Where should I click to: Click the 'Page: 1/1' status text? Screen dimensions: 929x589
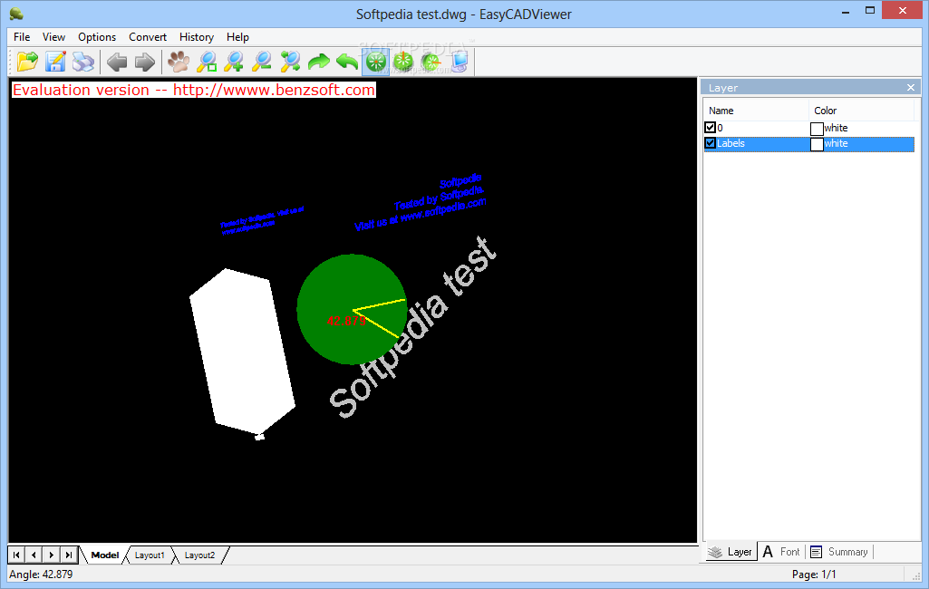click(814, 575)
